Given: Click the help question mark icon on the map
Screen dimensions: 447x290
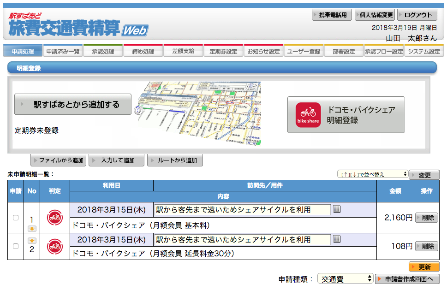Looking at the screenshot, I should click(137, 110).
